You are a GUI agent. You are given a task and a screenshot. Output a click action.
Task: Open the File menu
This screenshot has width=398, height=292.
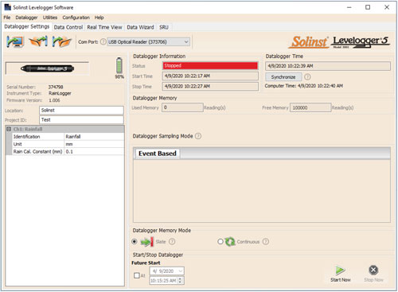(x=7, y=18)
